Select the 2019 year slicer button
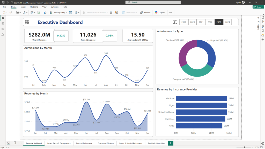The height and width of the screenshot is (149, 265). [x=184, y=22]
